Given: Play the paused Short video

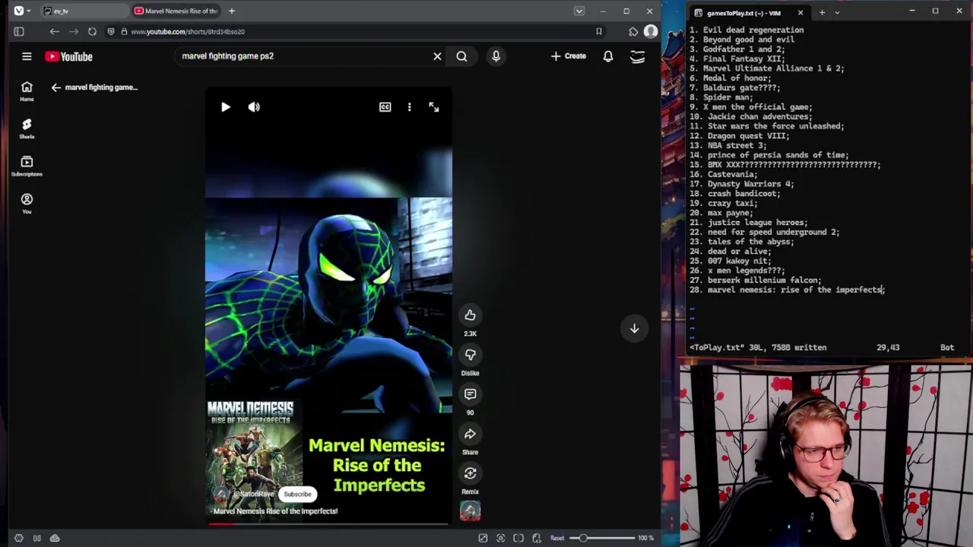Looking at the screenshot, I should [226, 107].
